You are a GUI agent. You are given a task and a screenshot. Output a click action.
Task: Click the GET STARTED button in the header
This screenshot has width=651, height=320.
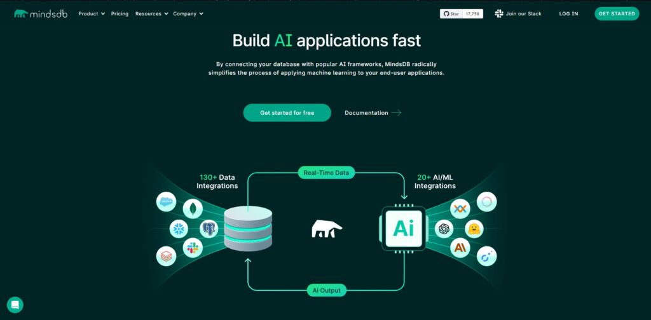[x=617, y=14]
